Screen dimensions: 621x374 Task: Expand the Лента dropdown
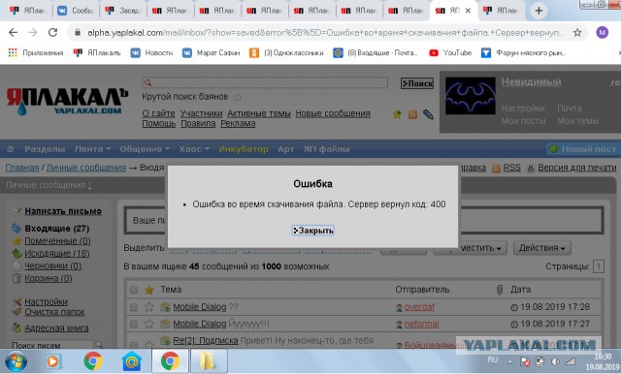click(92, 149)
